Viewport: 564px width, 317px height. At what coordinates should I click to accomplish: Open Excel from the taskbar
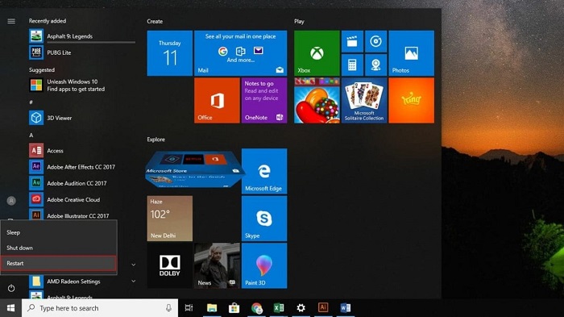point(279,308)
